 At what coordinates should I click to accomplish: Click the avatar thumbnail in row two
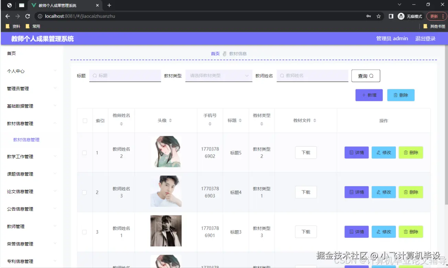click(166, 192)
